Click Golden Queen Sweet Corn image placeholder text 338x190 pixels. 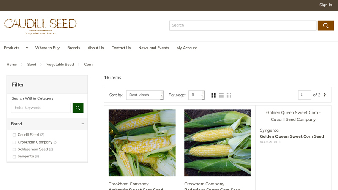(x=293, y=116)
